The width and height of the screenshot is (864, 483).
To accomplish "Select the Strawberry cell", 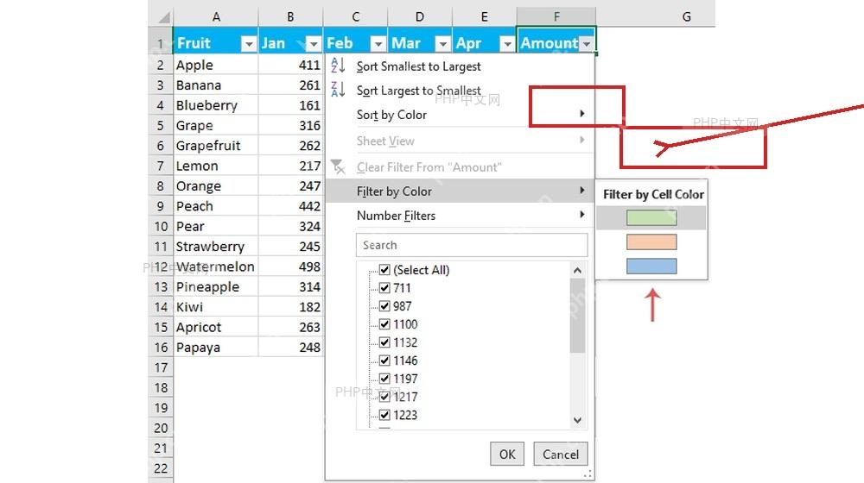I will point(215,247).
